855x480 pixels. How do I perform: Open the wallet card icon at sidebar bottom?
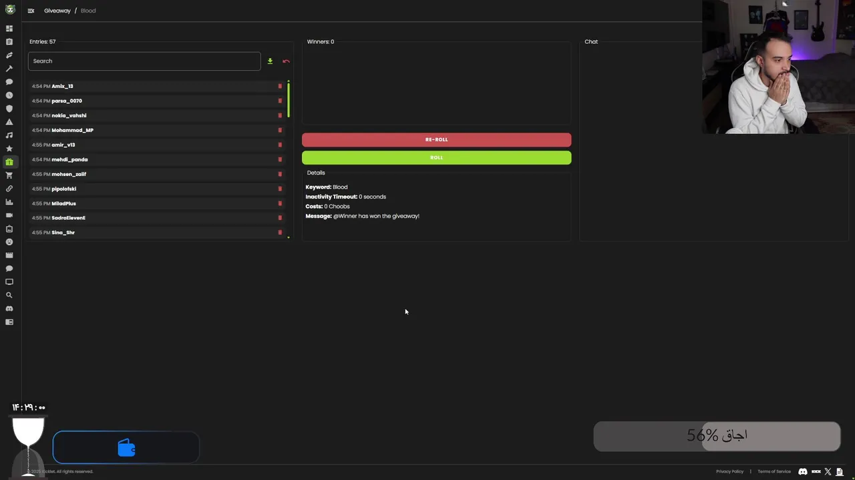coord(9,322)
